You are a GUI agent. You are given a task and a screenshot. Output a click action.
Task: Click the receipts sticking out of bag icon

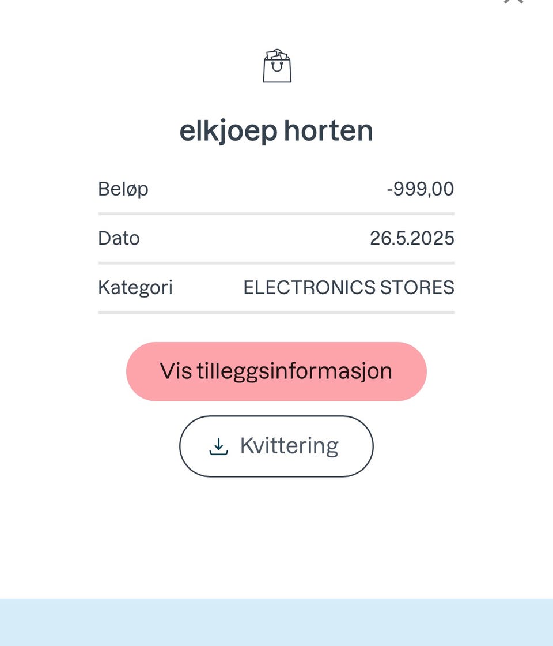[x=277, y=55]
